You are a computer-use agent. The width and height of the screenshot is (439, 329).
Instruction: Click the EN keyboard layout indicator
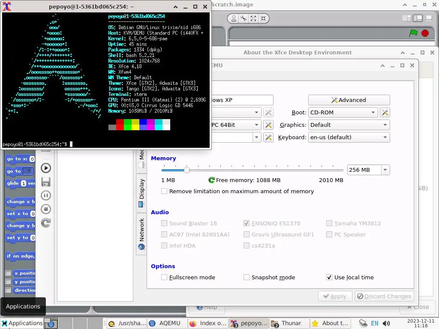[x=374, y=323]
